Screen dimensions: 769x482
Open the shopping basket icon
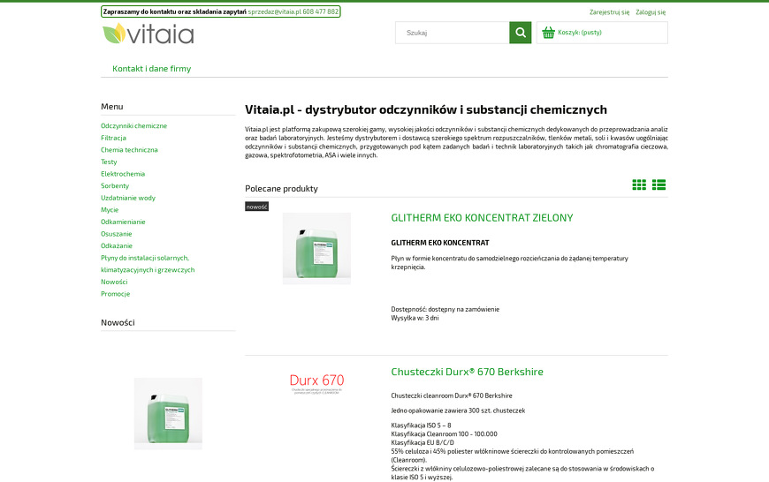(548, 33)
